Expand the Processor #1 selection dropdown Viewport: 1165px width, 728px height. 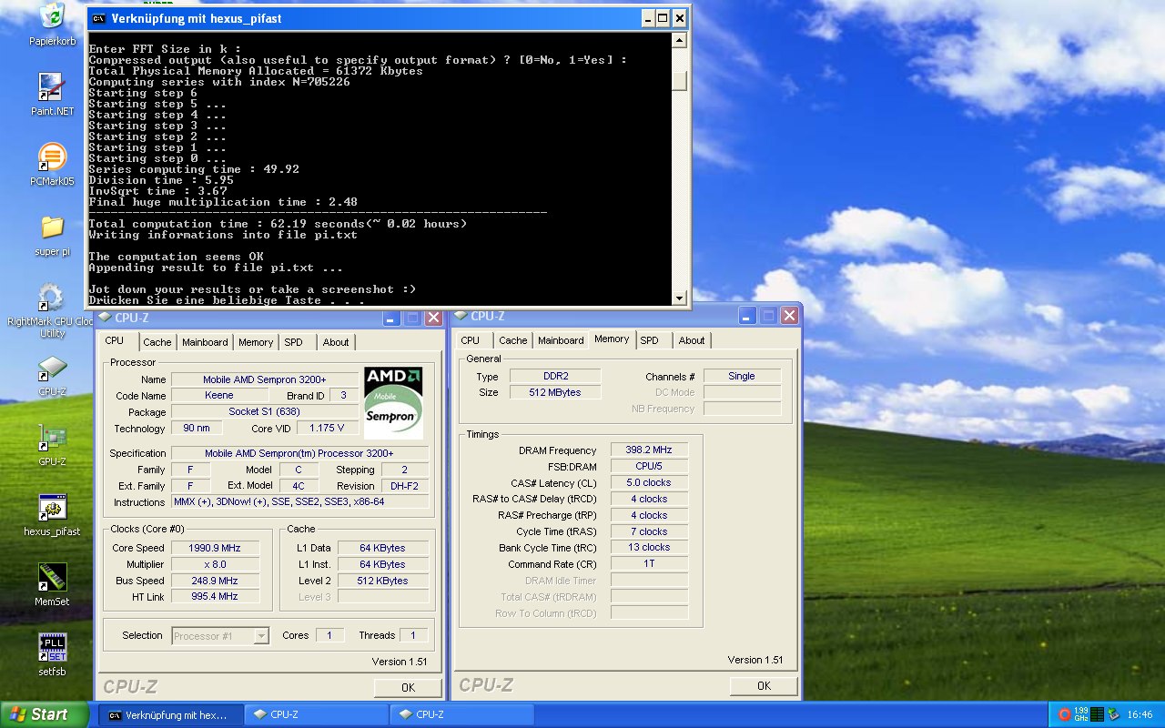[x=261, y=636]
